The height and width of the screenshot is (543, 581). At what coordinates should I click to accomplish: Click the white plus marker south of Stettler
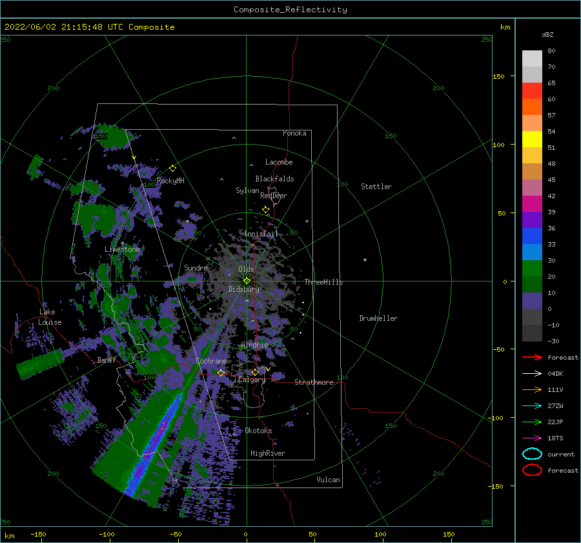pos(365,260)
